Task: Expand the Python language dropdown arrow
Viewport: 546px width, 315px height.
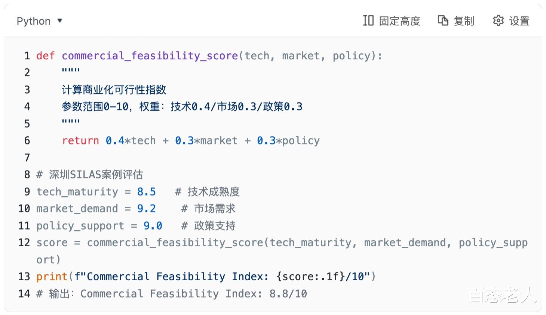Action: [60, 21]
